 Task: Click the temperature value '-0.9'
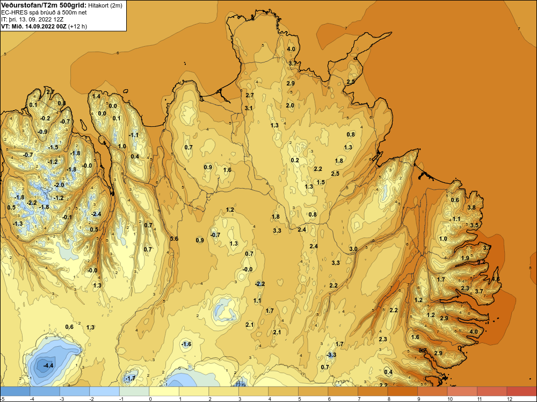click(x=42, y=132)
